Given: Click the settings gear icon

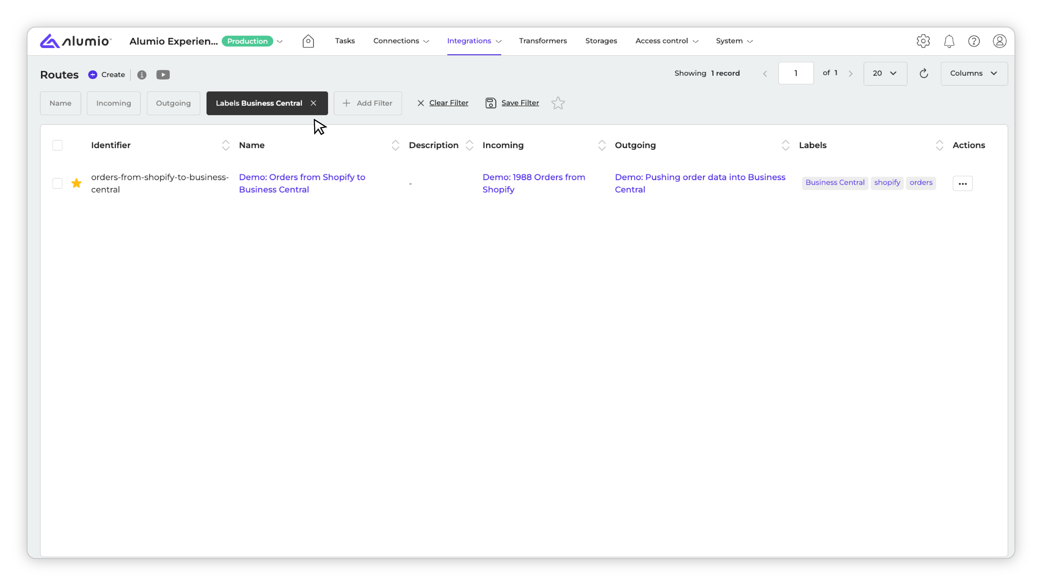Looking at the screenshot, I should [x=923, y=41].
